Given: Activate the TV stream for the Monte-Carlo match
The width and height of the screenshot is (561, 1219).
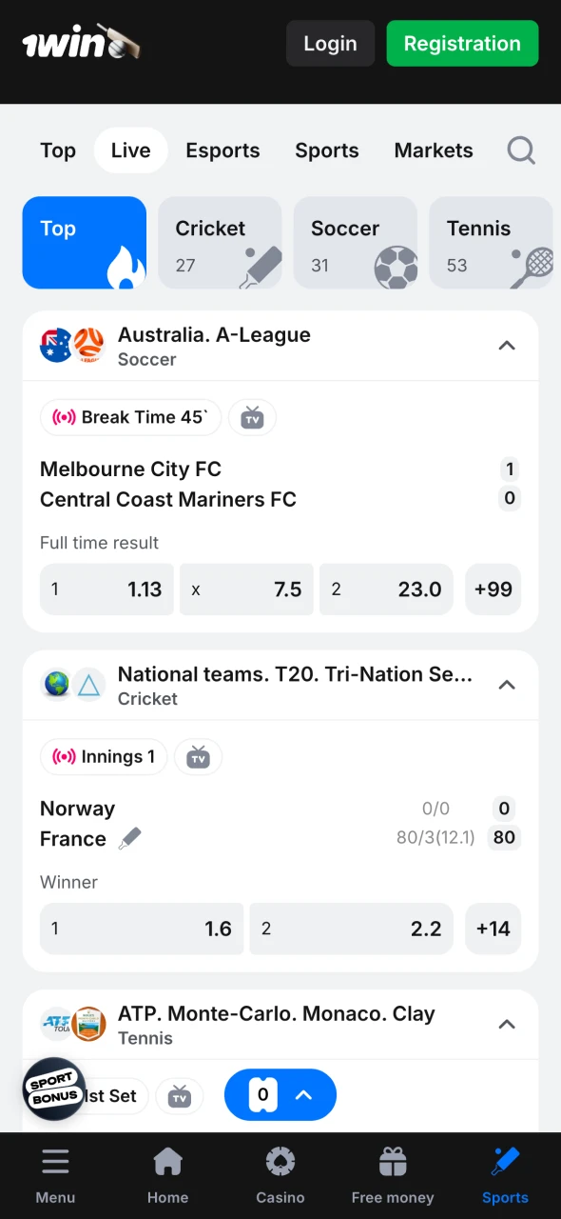Looking at the screenshot, I should pos(180,1095).
